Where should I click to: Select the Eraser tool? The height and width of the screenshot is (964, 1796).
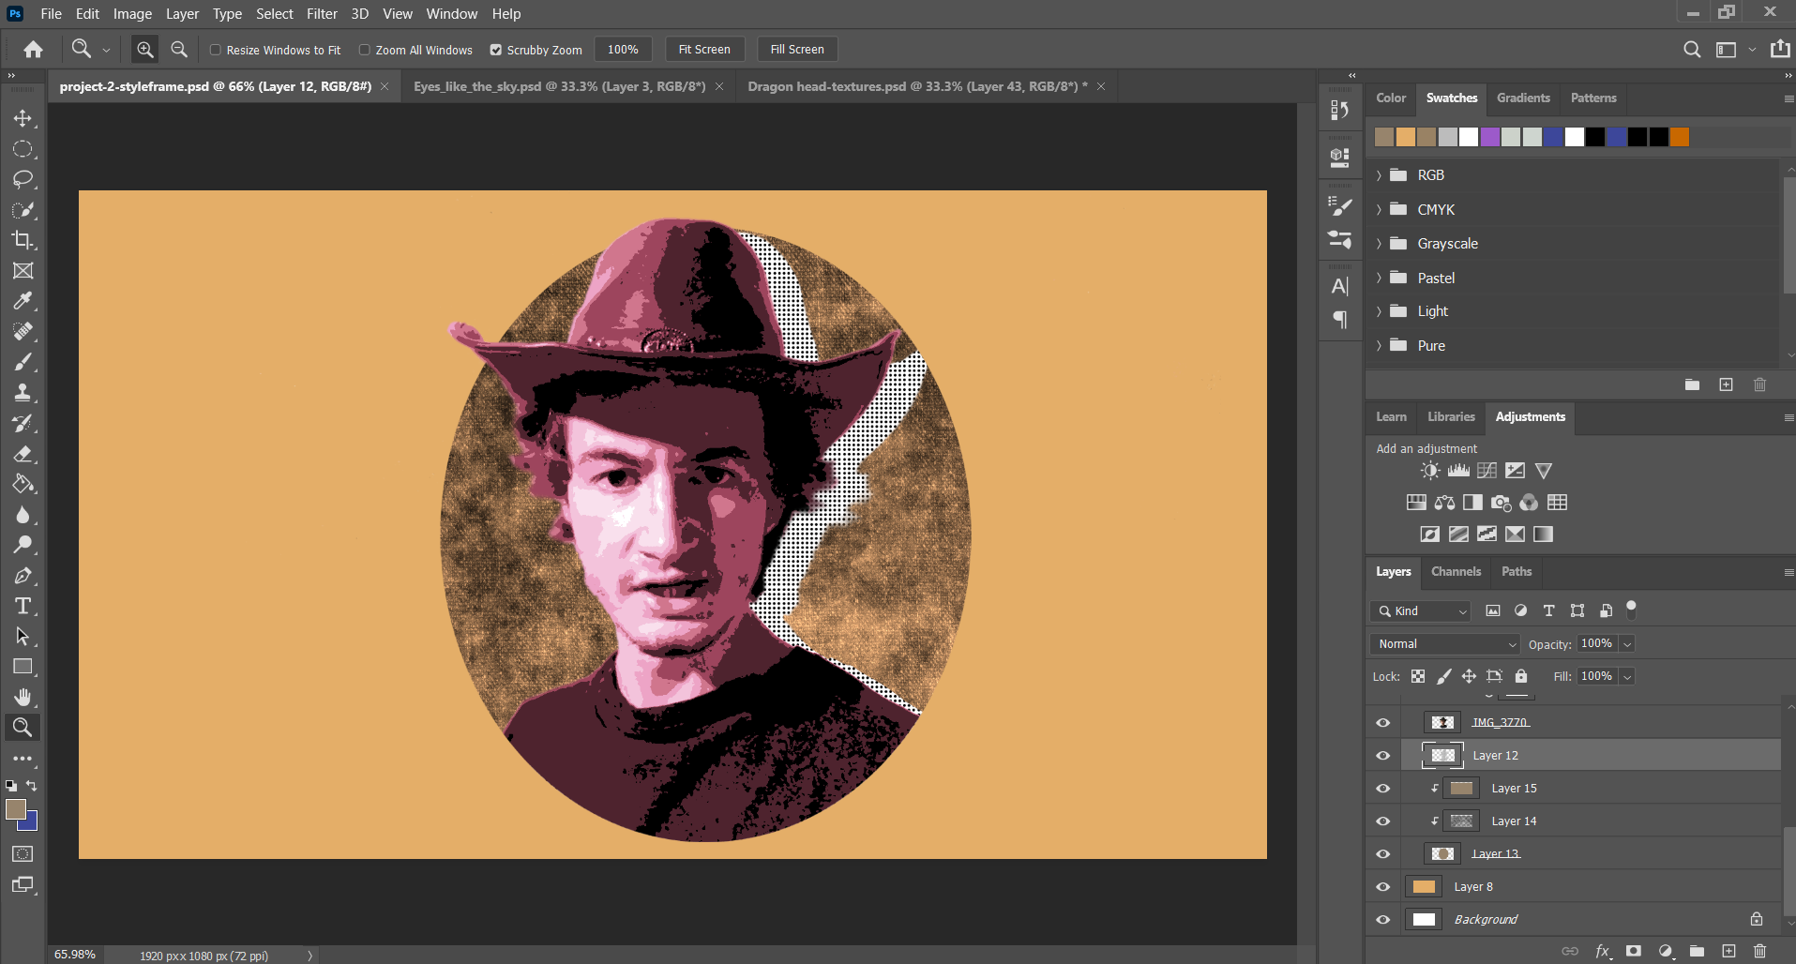(x=23, y=454)
